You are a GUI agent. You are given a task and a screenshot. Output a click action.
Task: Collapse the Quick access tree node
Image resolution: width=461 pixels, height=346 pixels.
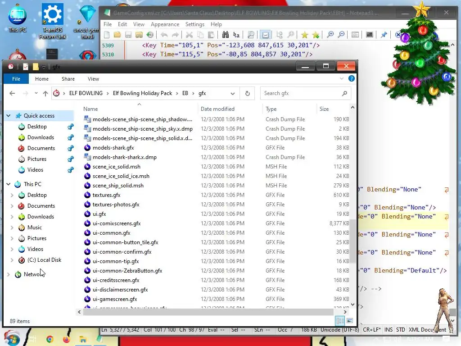coord(9,116)
